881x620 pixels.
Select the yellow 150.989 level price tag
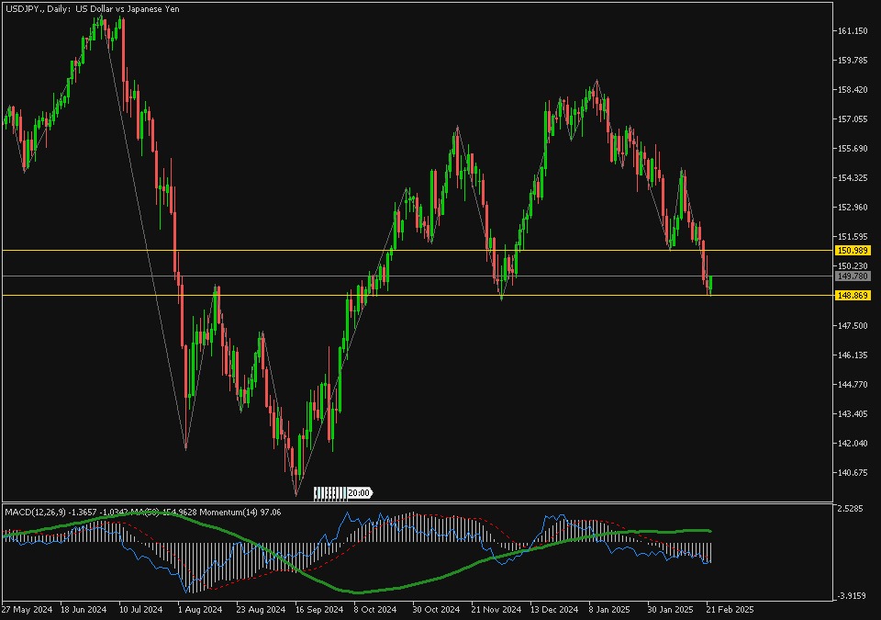click(x=853, y=251)
